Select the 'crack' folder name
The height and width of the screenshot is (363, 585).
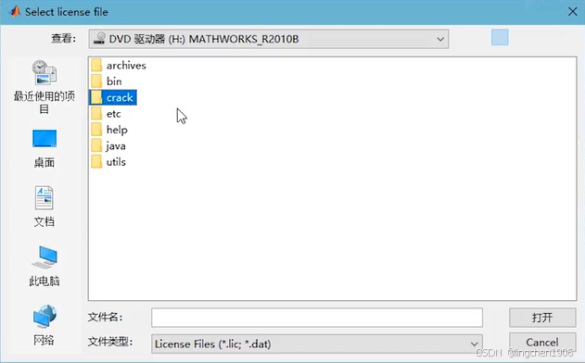click(x=120, y=97)
